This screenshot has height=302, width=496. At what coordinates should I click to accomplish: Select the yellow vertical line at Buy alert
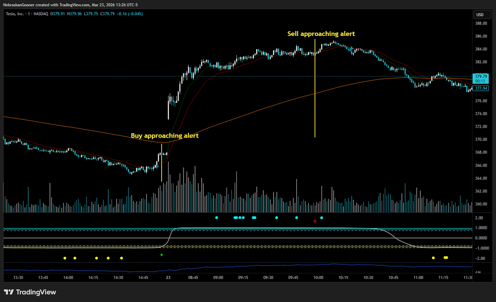[x=162, y=162]
